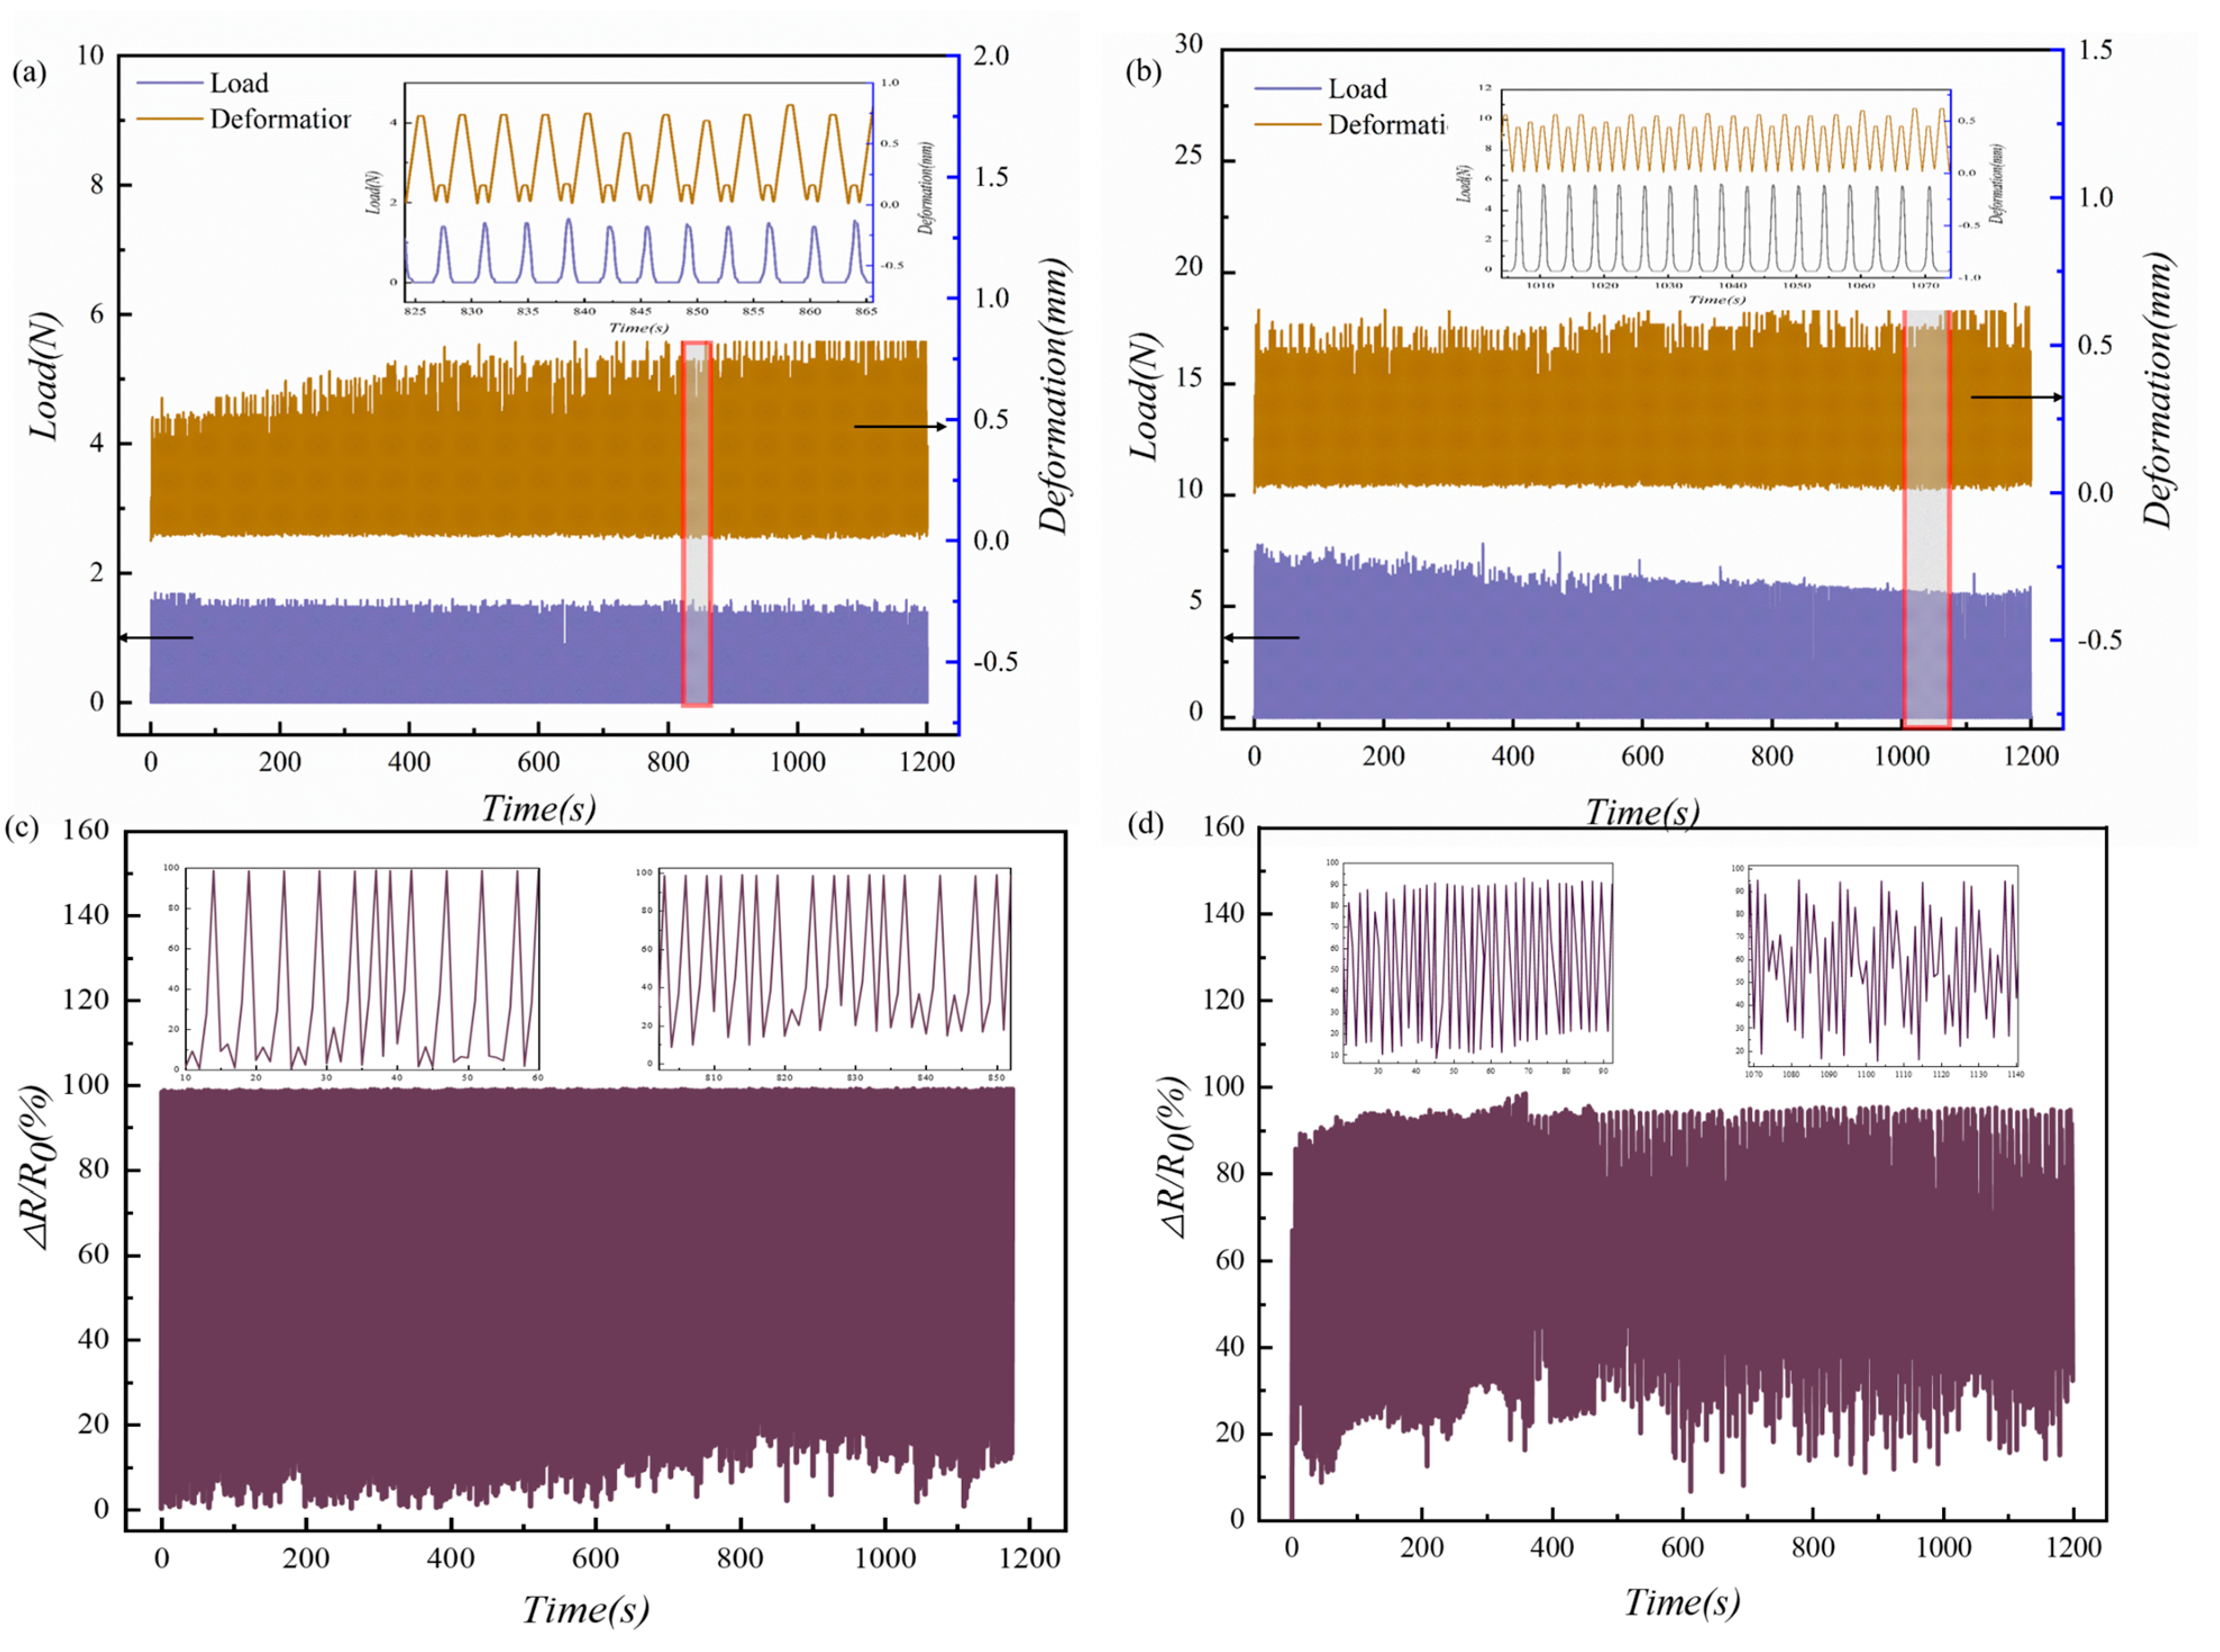Click the left-pointing black arrow in panel (b)
Image resolution: width=2220 pixels, height=1652 pixels.
pyautogui.click(x=1261, y=637)
